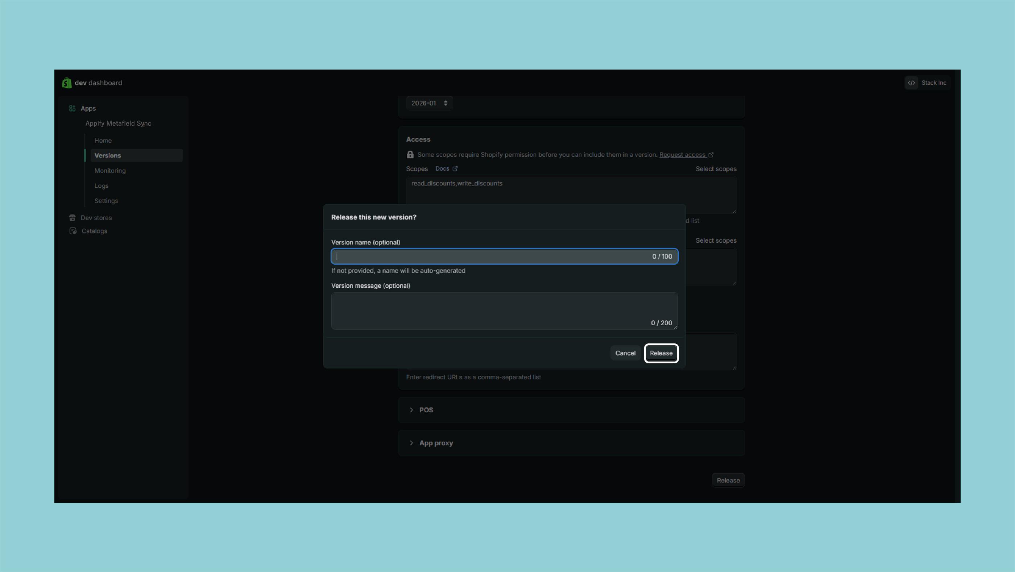The image size is (1015, 572).
Task: Follow the Request access link
Action: click(x=682, y=155)
